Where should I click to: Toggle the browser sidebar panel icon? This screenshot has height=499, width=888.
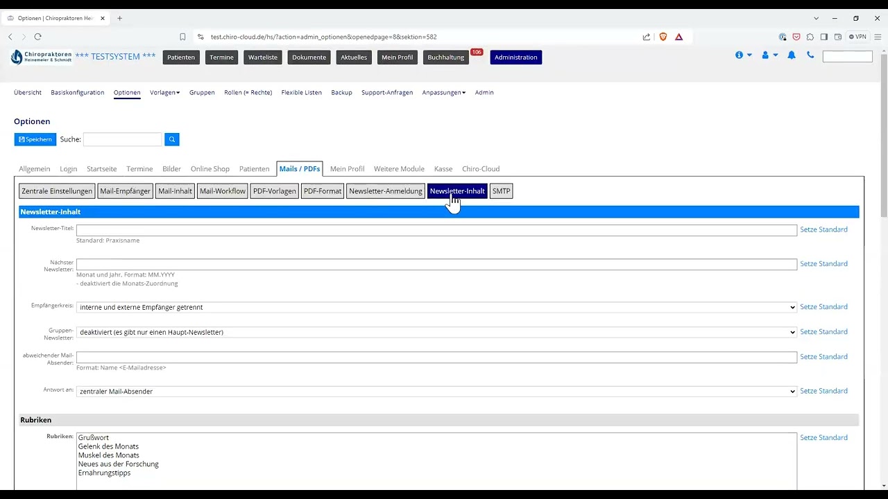(x=824, y=37)
